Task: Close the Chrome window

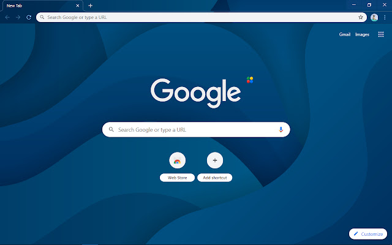Action: point(385,5)
